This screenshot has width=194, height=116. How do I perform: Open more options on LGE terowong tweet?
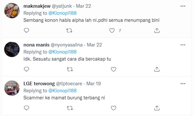183,84
